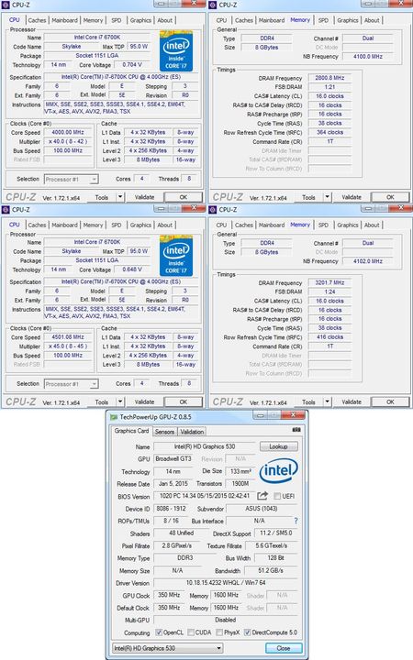Click the Bus Interface question mark icon
Screen dimensions: 413x660
pos(296,521)
